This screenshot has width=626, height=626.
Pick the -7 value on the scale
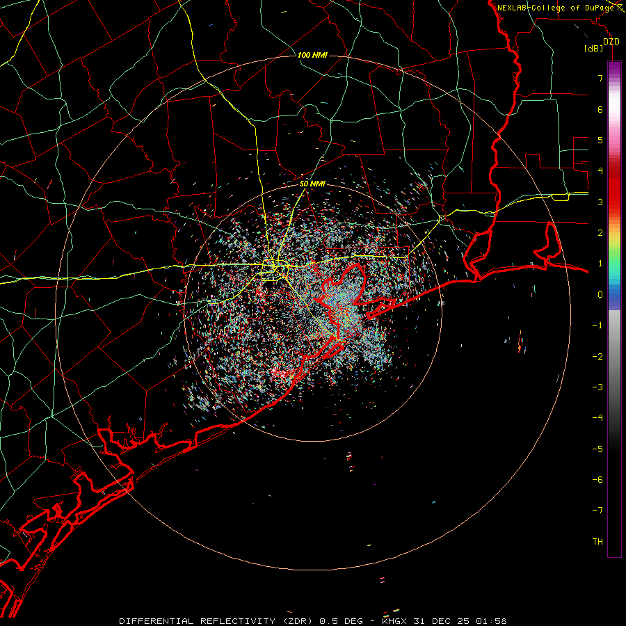click(x=597, y=511)
